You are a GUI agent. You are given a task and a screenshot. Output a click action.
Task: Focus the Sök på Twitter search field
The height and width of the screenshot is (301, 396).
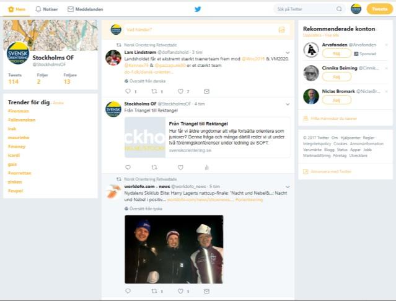309,9
